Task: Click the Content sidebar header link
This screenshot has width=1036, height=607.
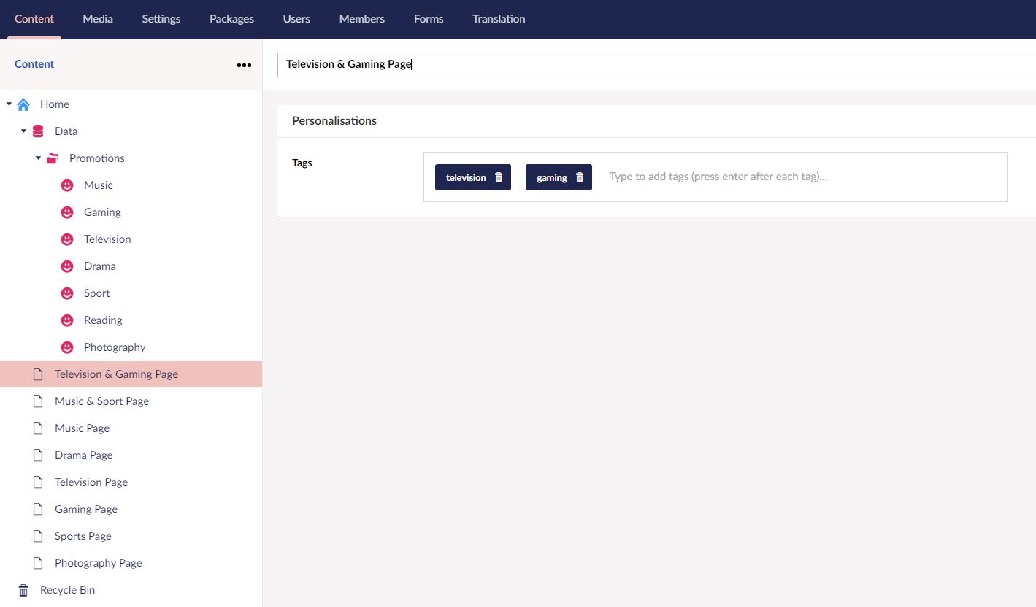Action: (x=34, y=64)
